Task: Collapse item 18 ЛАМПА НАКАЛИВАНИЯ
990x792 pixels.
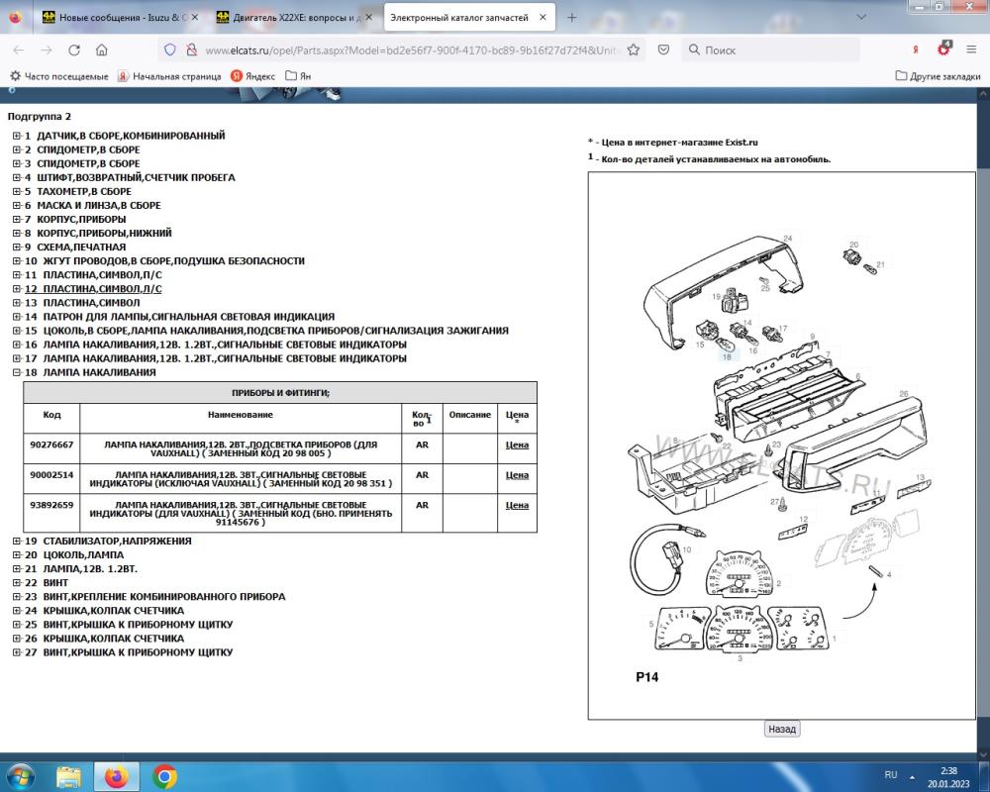Action: [17, 372]
